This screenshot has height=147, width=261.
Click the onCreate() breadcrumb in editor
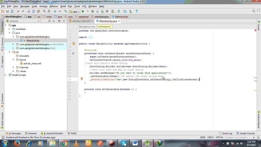pyautogui.click(x=104, y=27)
